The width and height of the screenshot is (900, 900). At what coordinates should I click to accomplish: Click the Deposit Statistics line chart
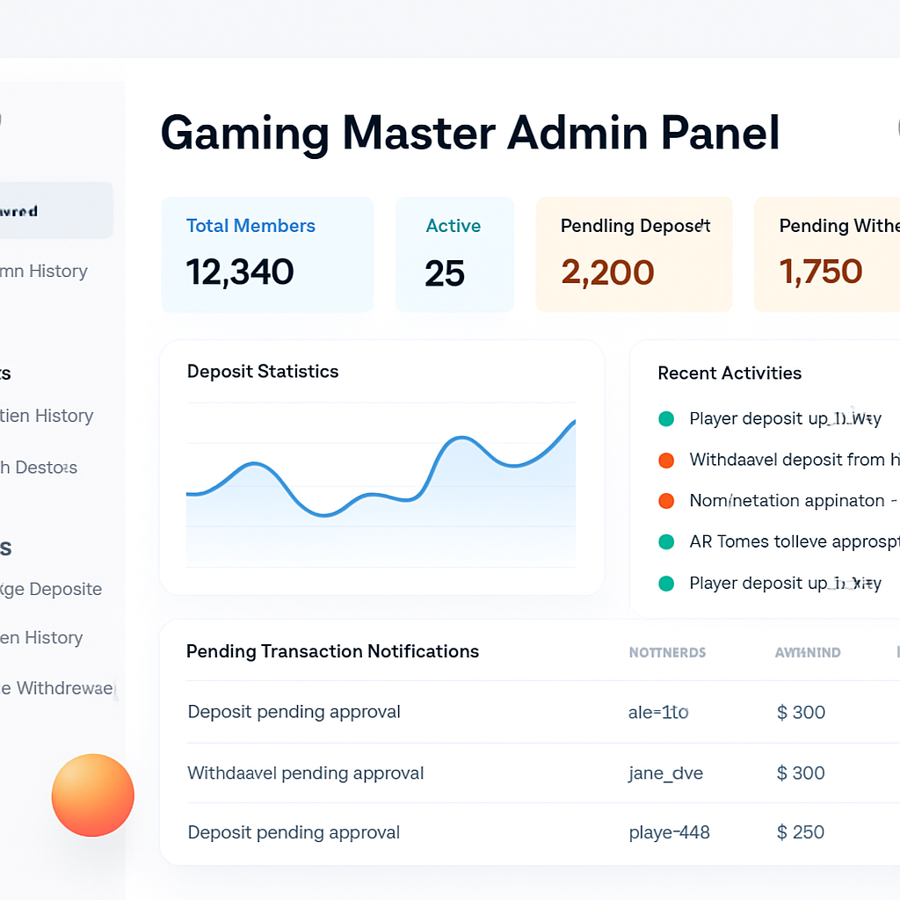[x=381, y=484]
